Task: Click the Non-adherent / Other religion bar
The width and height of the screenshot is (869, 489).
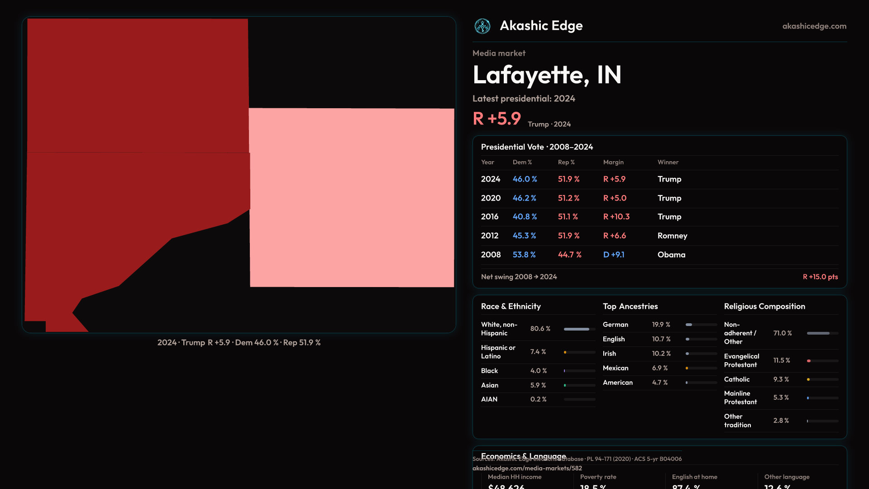Action: tap(822, 333)
